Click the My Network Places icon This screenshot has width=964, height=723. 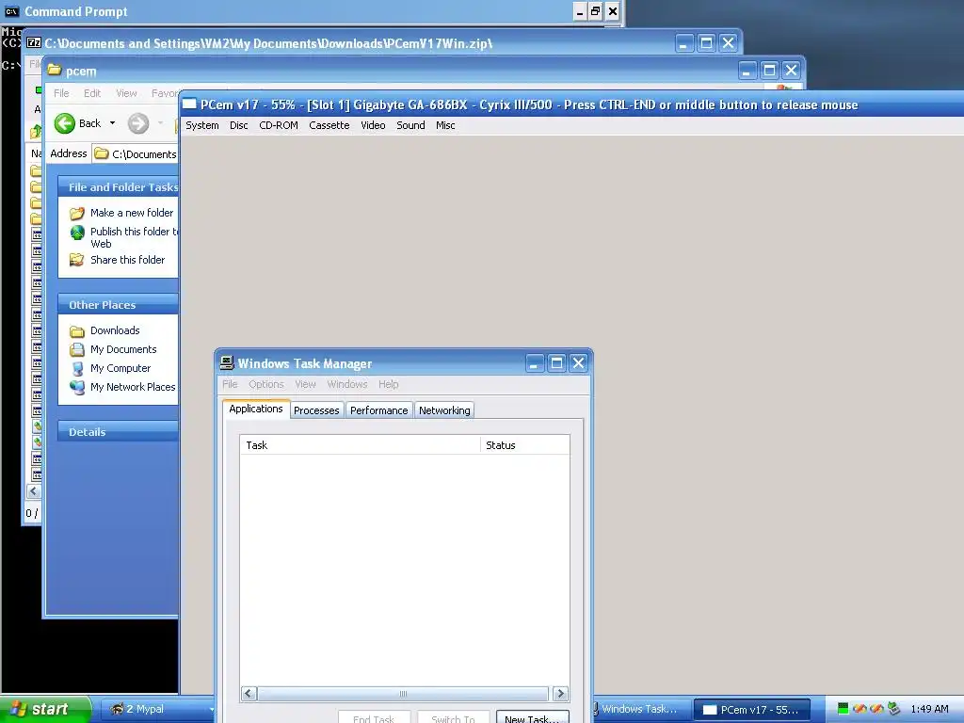pos(77,387)
